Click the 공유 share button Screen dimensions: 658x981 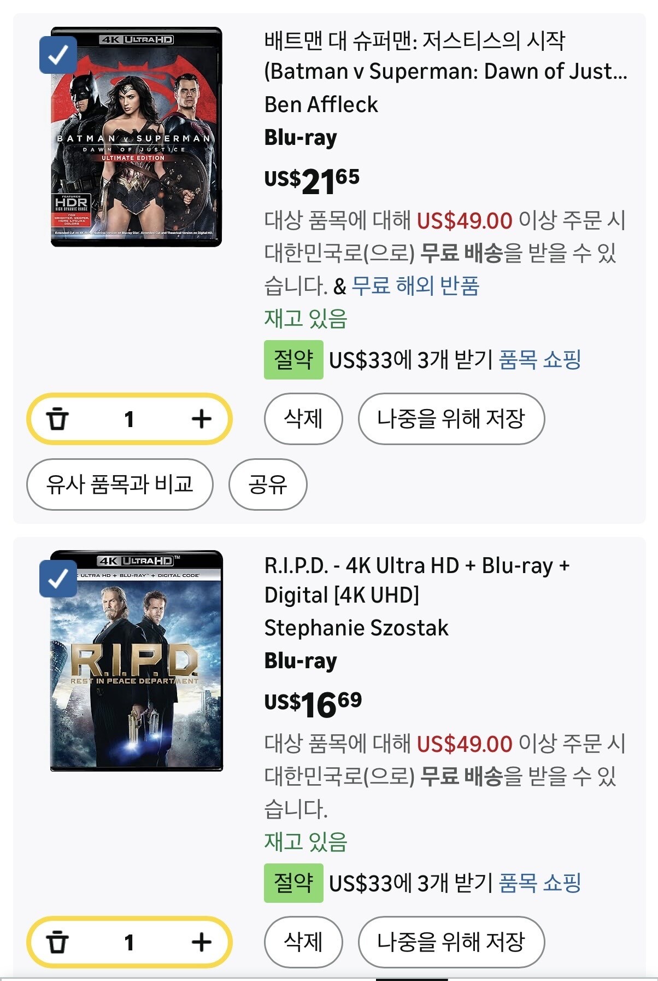pos(268,484)
